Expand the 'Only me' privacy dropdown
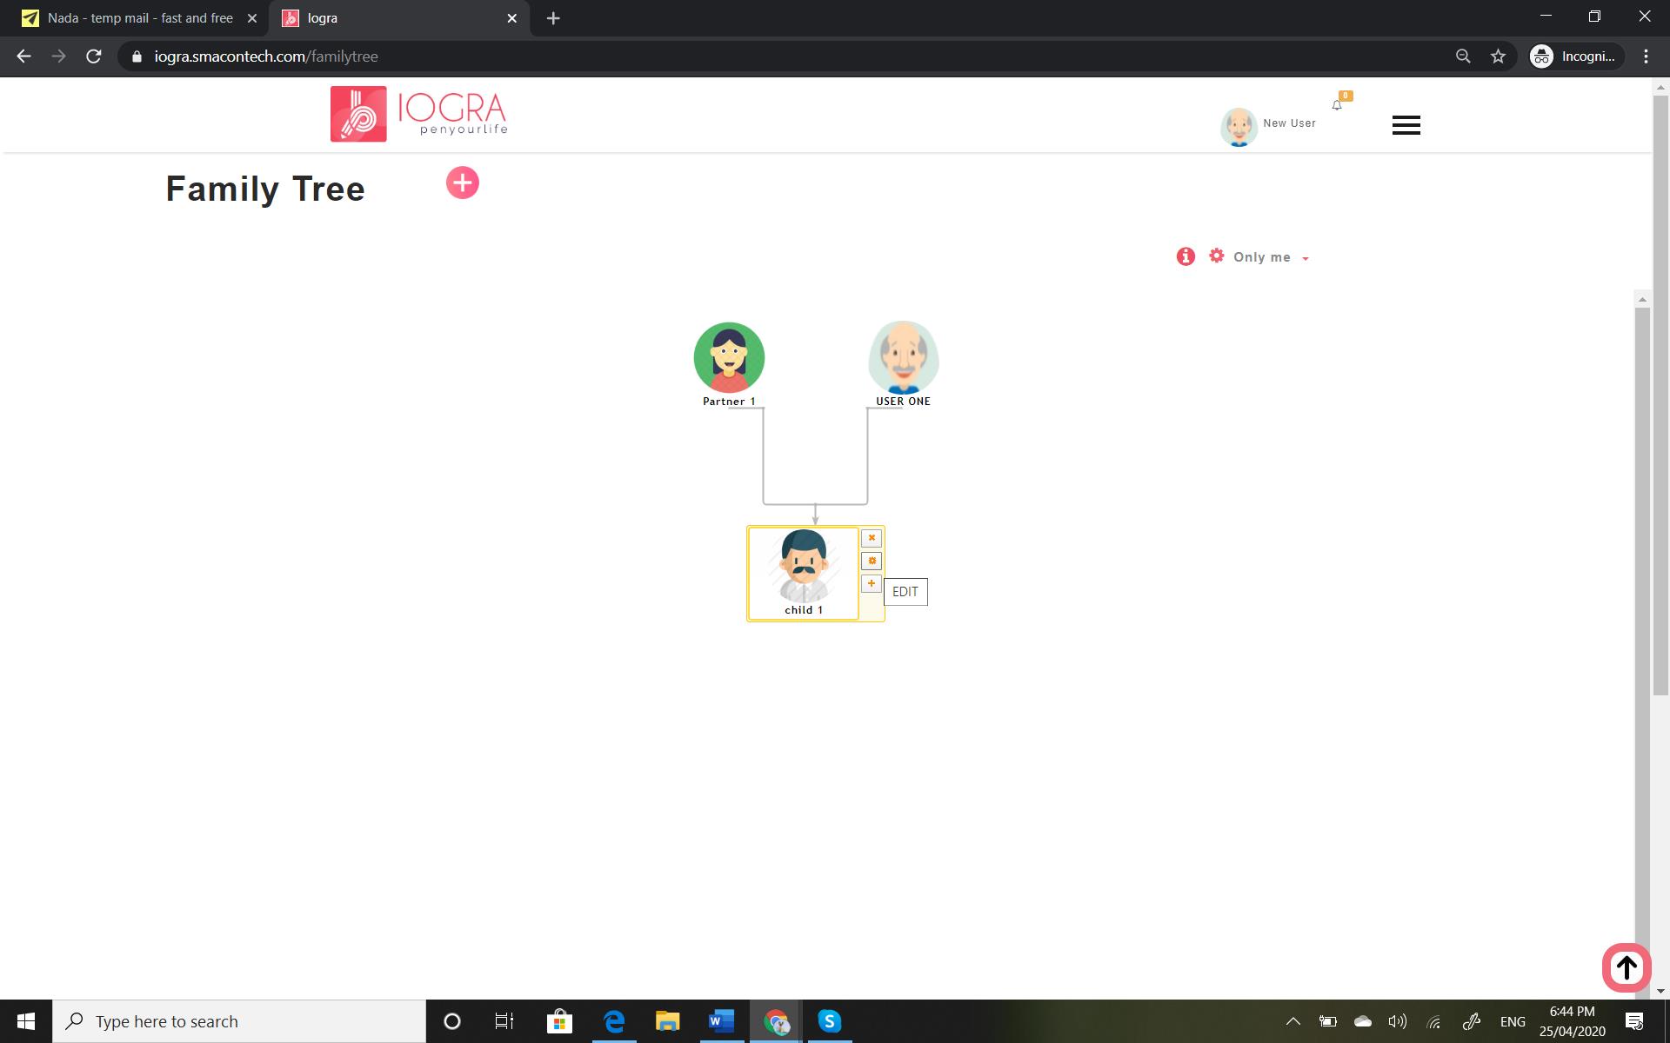Screen dimensions: 1670x1043 1271,257
